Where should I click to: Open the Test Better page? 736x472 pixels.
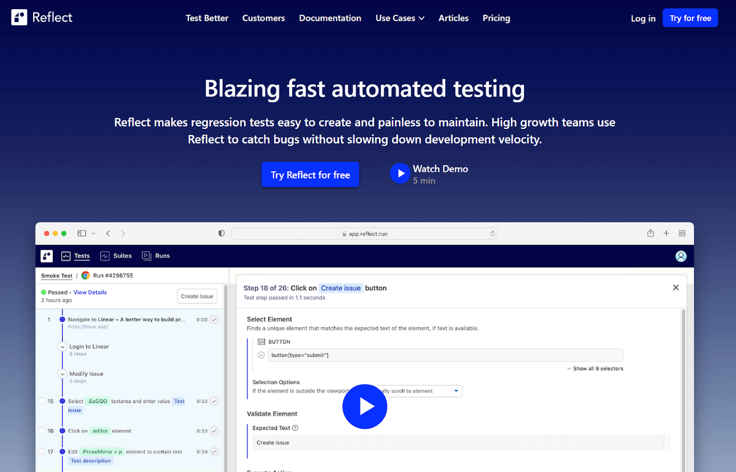click(207, 18)
